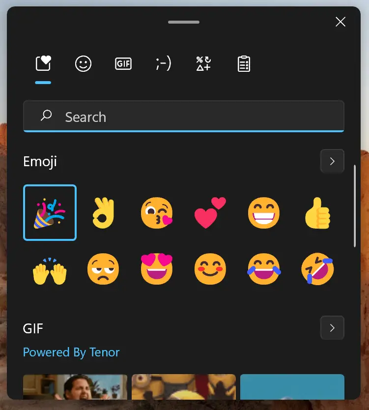Screen dimensions: 369x410
Task: Pick the kissing face with heart emoji
Action: 157,213
